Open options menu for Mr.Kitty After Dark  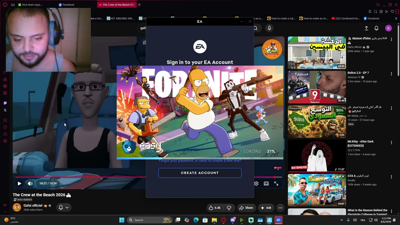pos(391,142)
